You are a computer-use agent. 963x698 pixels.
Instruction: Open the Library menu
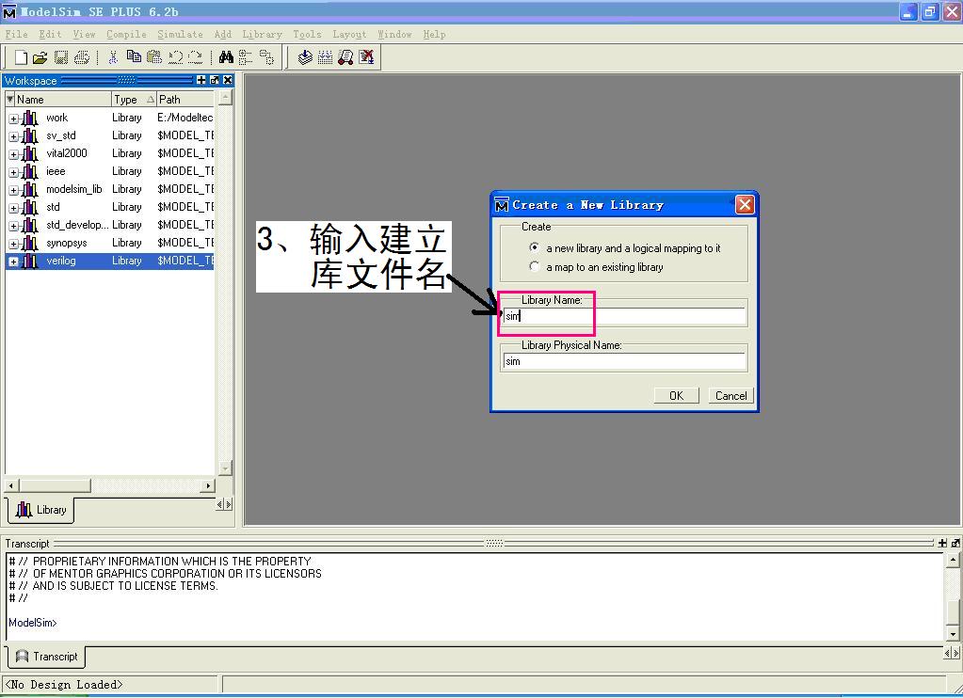(263, 35)
